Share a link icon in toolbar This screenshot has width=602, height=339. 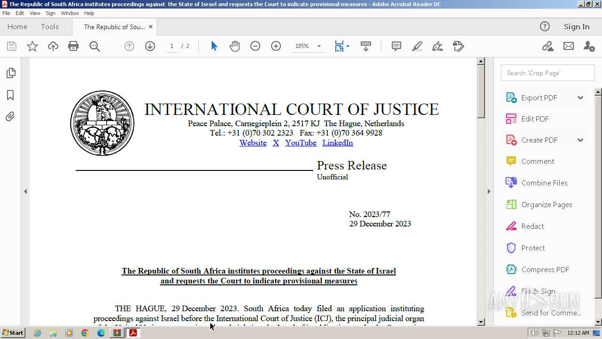click(547, 46)
